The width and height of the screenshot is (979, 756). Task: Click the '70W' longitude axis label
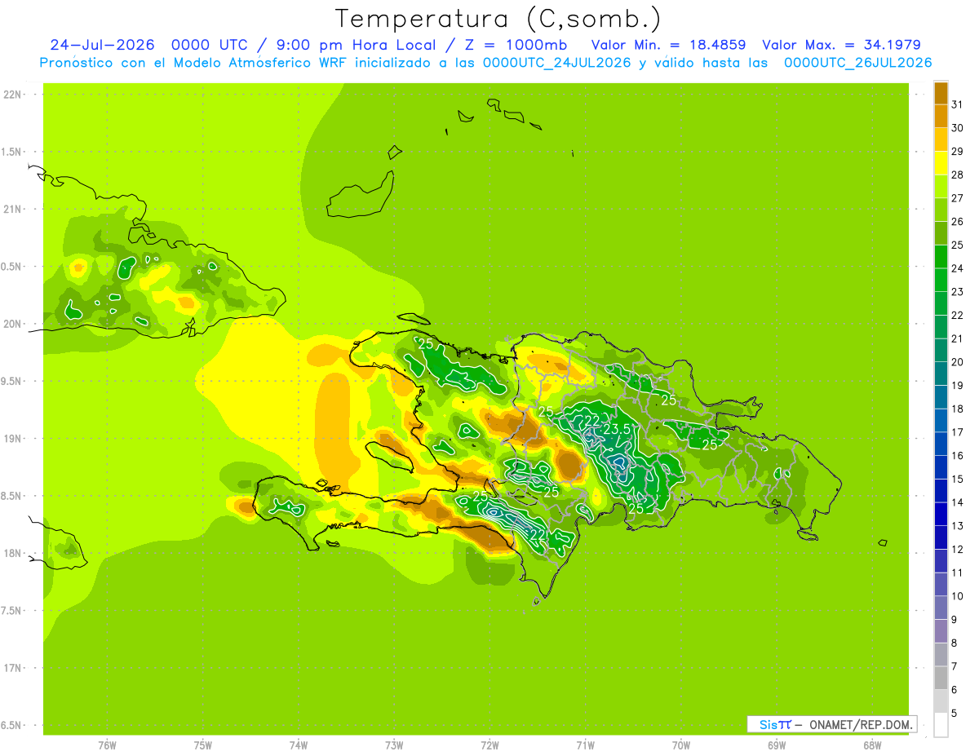681,745
